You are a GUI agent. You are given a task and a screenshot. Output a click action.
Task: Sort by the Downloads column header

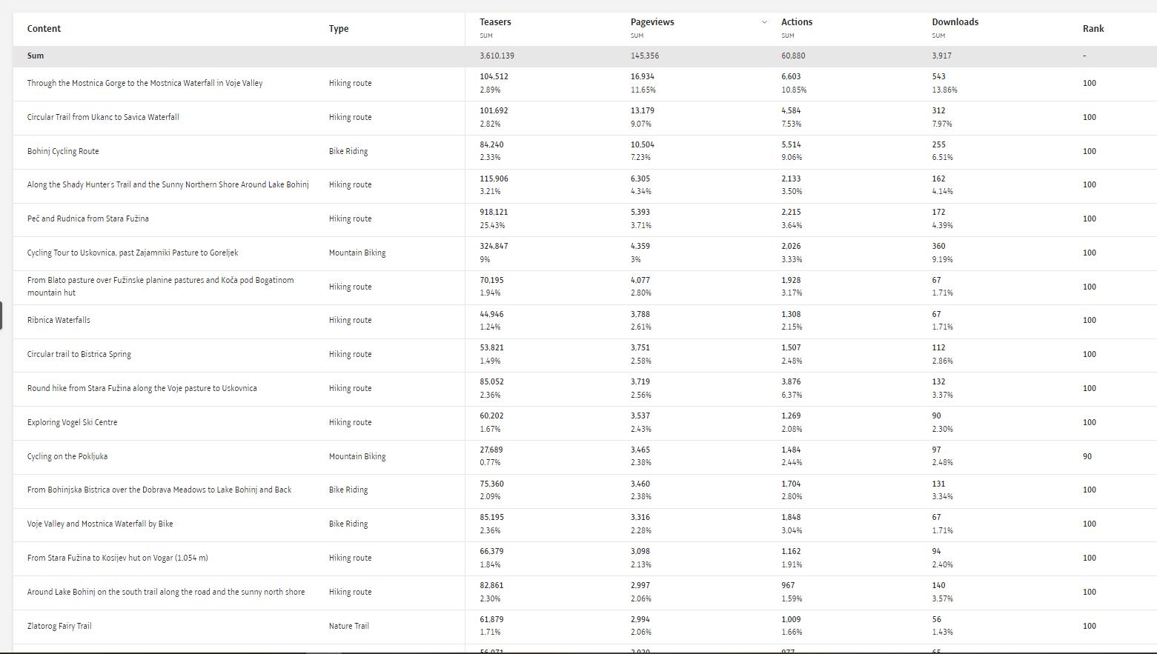[x=955, y=22]
